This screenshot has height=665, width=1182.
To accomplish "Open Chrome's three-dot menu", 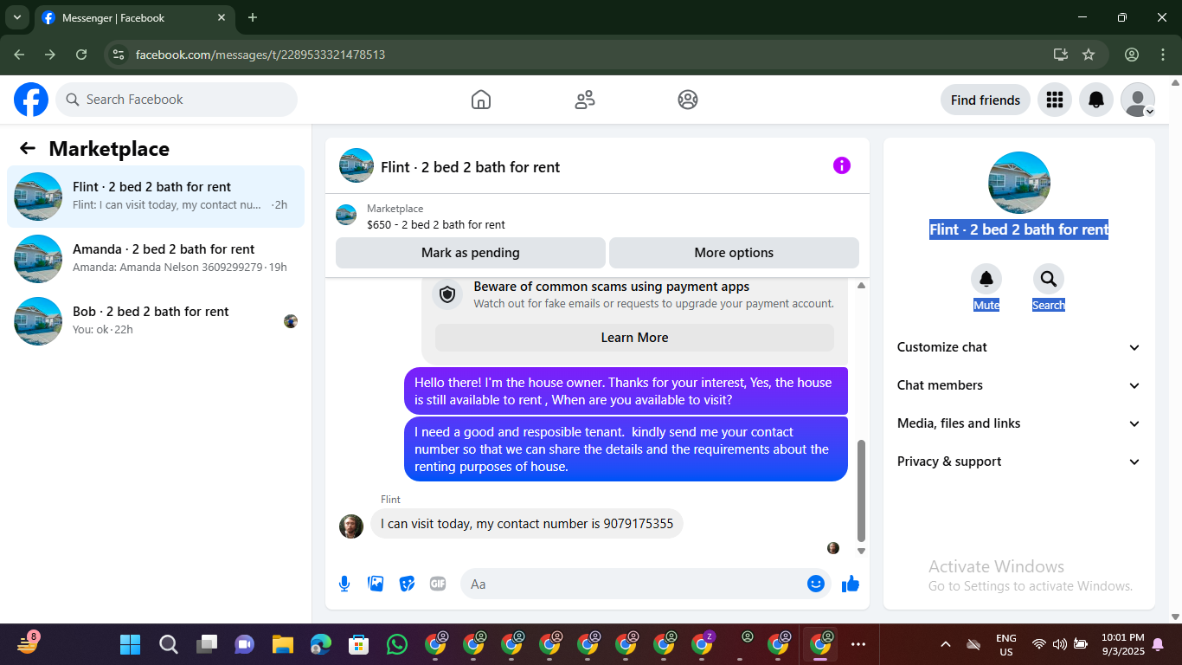I will click(1163, 55).
